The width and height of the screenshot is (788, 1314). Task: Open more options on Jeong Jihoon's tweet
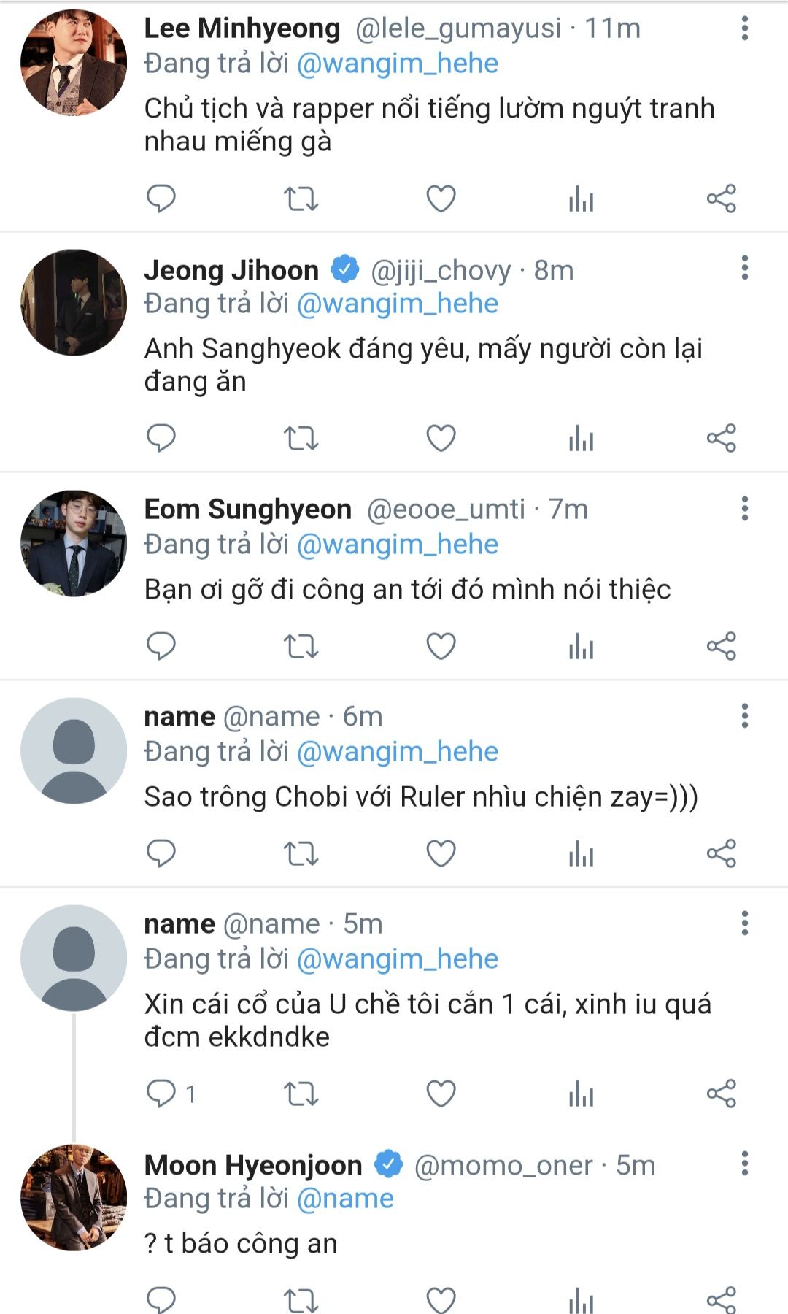tap(744, 268)
